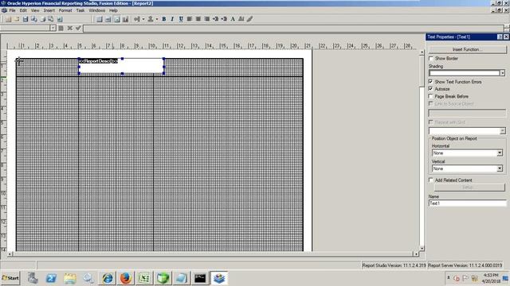The height and width of the screenshot is (286, 510).
Task: Select the ReportDesc text box on canvas
Action: coord(121,66)
